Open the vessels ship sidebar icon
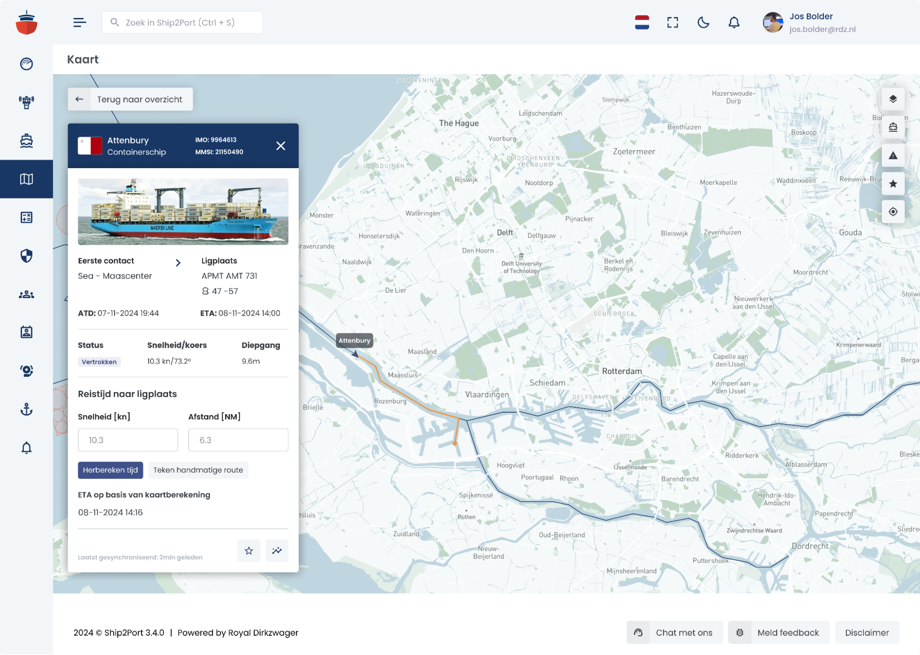The height and width of the screenshot is (655, 920). tap(26, 140)
